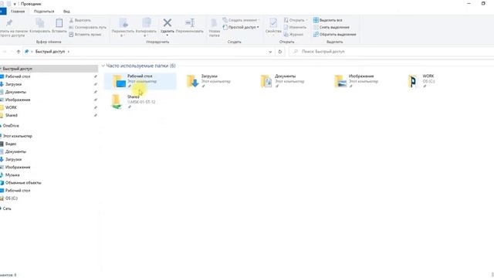Click the Вставить clipboard icon
The height and width of the screenshot is (278, 494).
click(x=59, y=23)
